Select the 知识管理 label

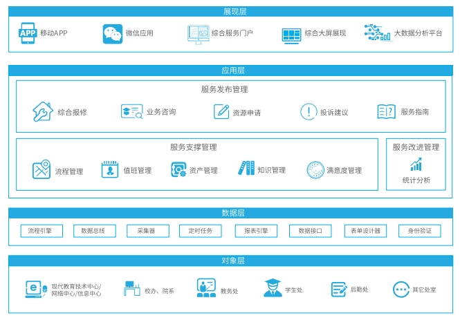(x=272, y=170)
